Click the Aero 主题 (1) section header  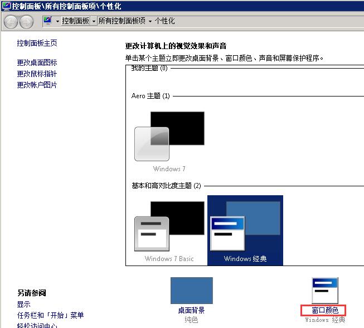(x=151, y=96)
